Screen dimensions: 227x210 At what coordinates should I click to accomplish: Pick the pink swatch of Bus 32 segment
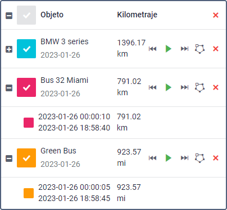[29, 123]
